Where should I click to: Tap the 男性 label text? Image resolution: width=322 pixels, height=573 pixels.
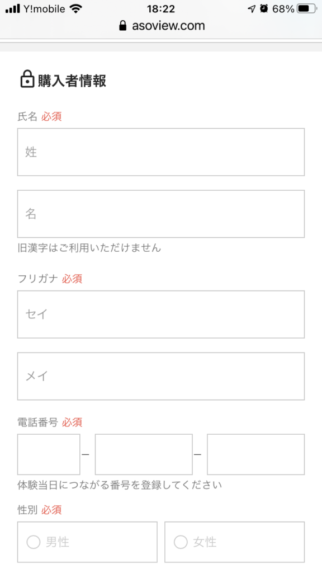click(x=58, y=542)
